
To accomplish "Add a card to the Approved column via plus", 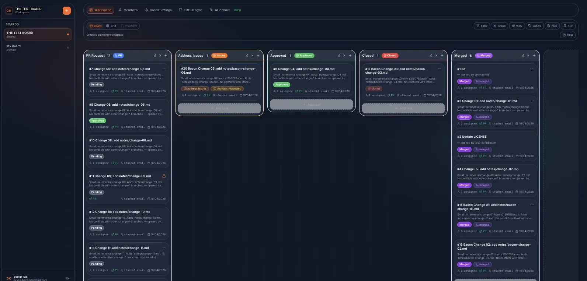I will 350,56.
